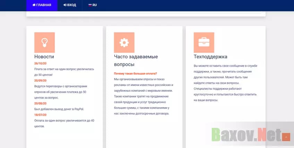Image resolution: width=294 pixels, height=148 pixels.
Task: Click the question Почему такая большая оплата?
Action: [x=135, y=74]
